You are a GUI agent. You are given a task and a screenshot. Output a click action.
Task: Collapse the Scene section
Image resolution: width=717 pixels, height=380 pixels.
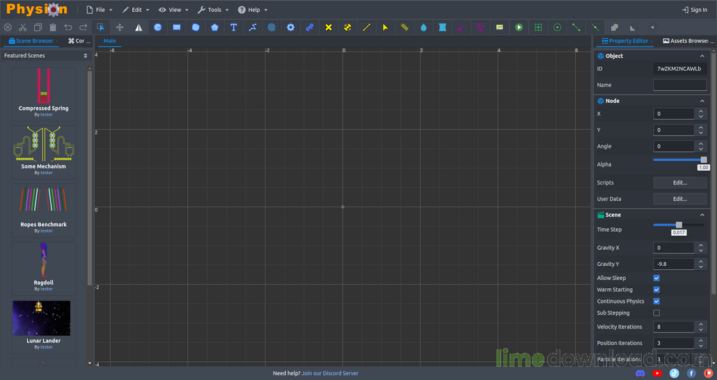coord(702,215)
